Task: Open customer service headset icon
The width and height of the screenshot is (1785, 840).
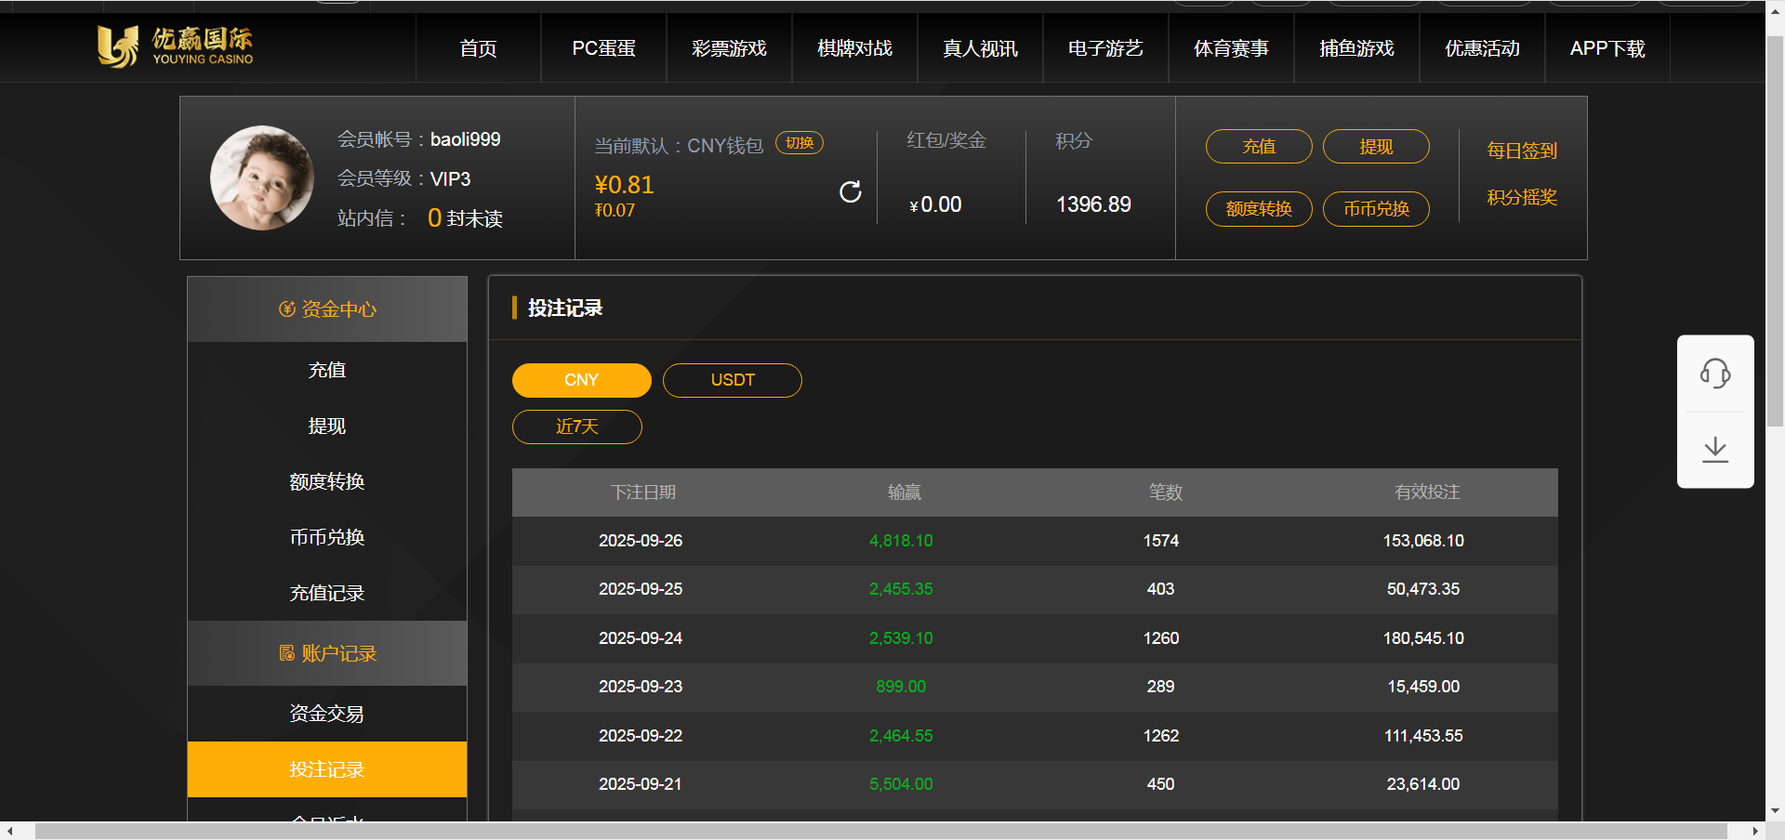Action: [x=1714, y=374]
